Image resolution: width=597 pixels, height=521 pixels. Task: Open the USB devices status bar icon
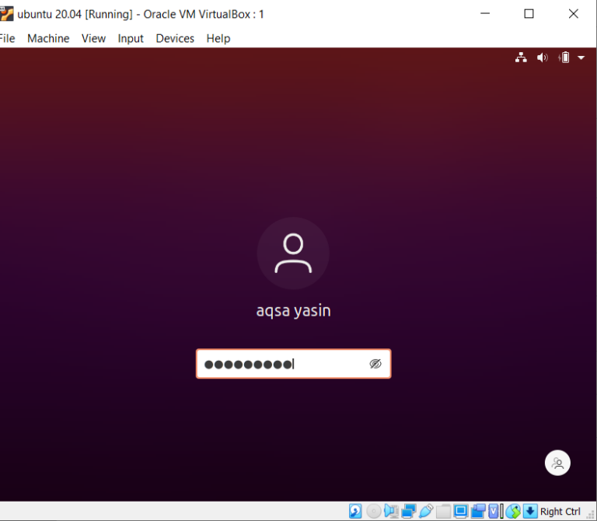coord(426,511)
